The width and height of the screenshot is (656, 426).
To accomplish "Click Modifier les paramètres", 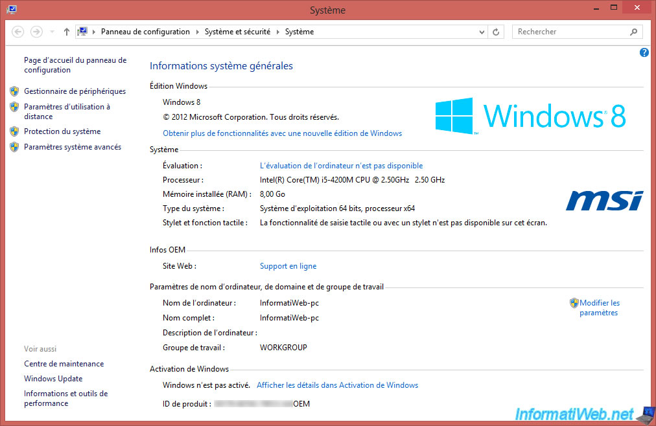I will 599,308.
